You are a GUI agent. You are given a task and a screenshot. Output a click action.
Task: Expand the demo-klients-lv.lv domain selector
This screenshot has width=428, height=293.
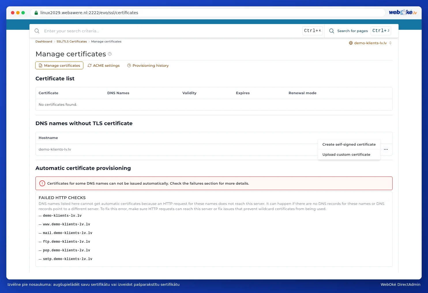pos(370,43)
